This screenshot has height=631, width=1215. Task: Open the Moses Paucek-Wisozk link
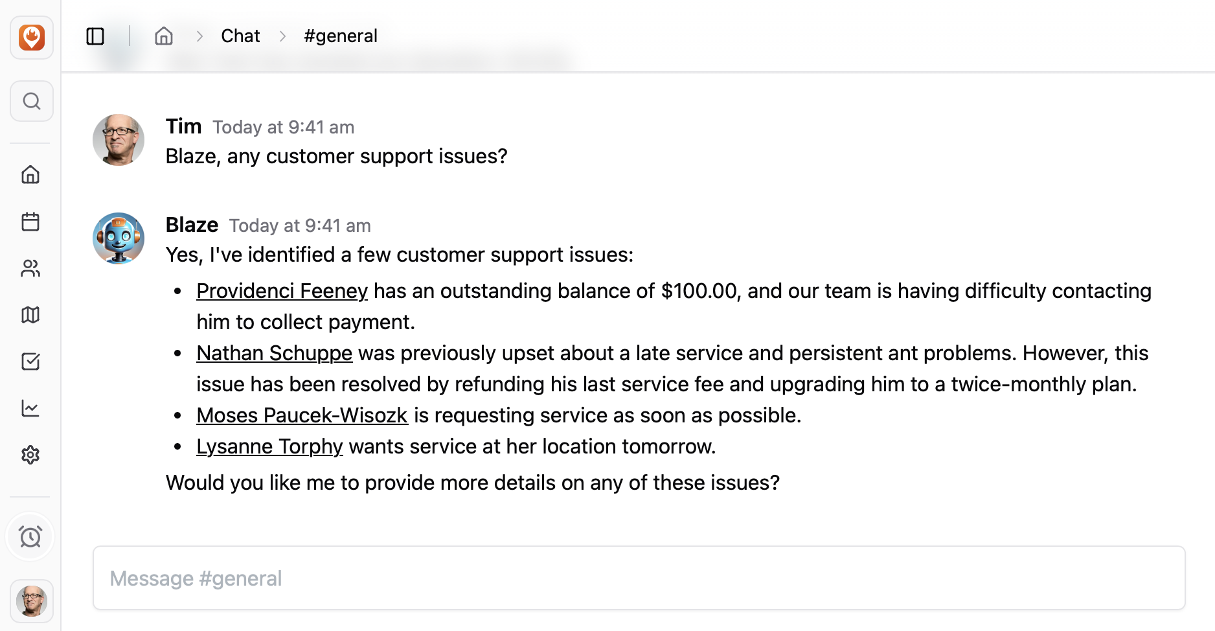coord(302,416)
